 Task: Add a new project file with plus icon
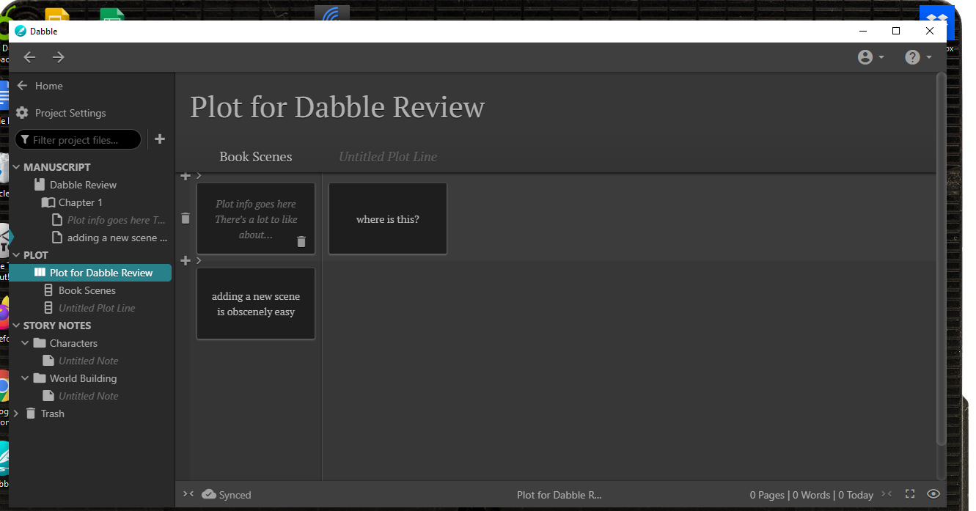pos(160,139)
